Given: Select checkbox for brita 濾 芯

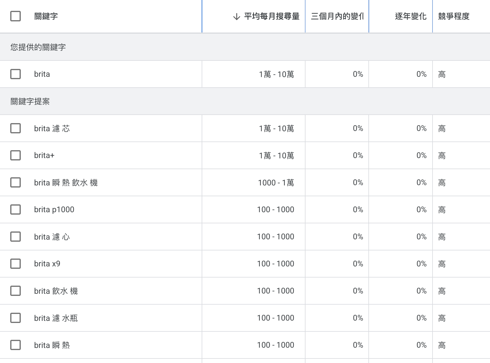Looking at the screenshot, I should point(16,128).
